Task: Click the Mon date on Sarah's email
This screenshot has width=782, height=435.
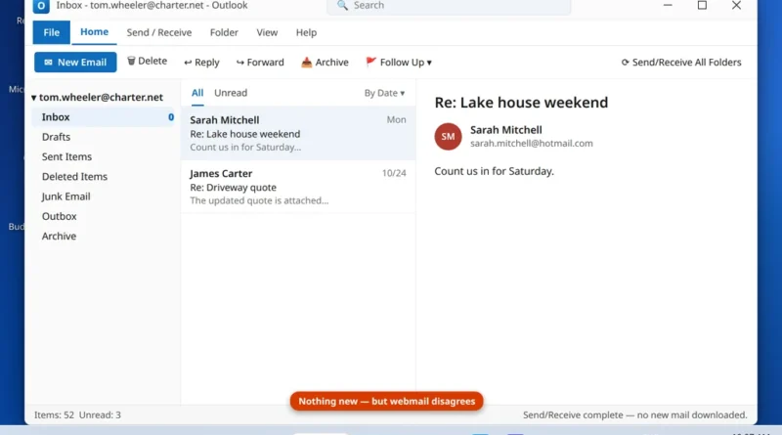Action: click(x=397, y=119)
